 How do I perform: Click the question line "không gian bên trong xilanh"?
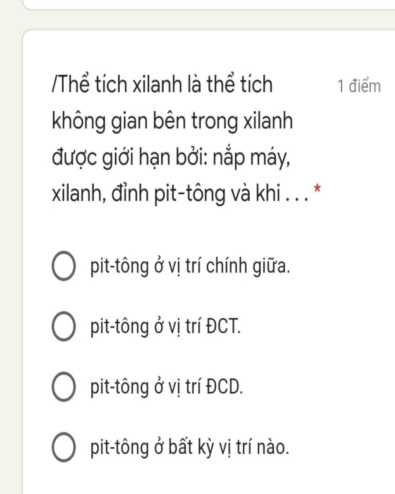tap(172, 121)
